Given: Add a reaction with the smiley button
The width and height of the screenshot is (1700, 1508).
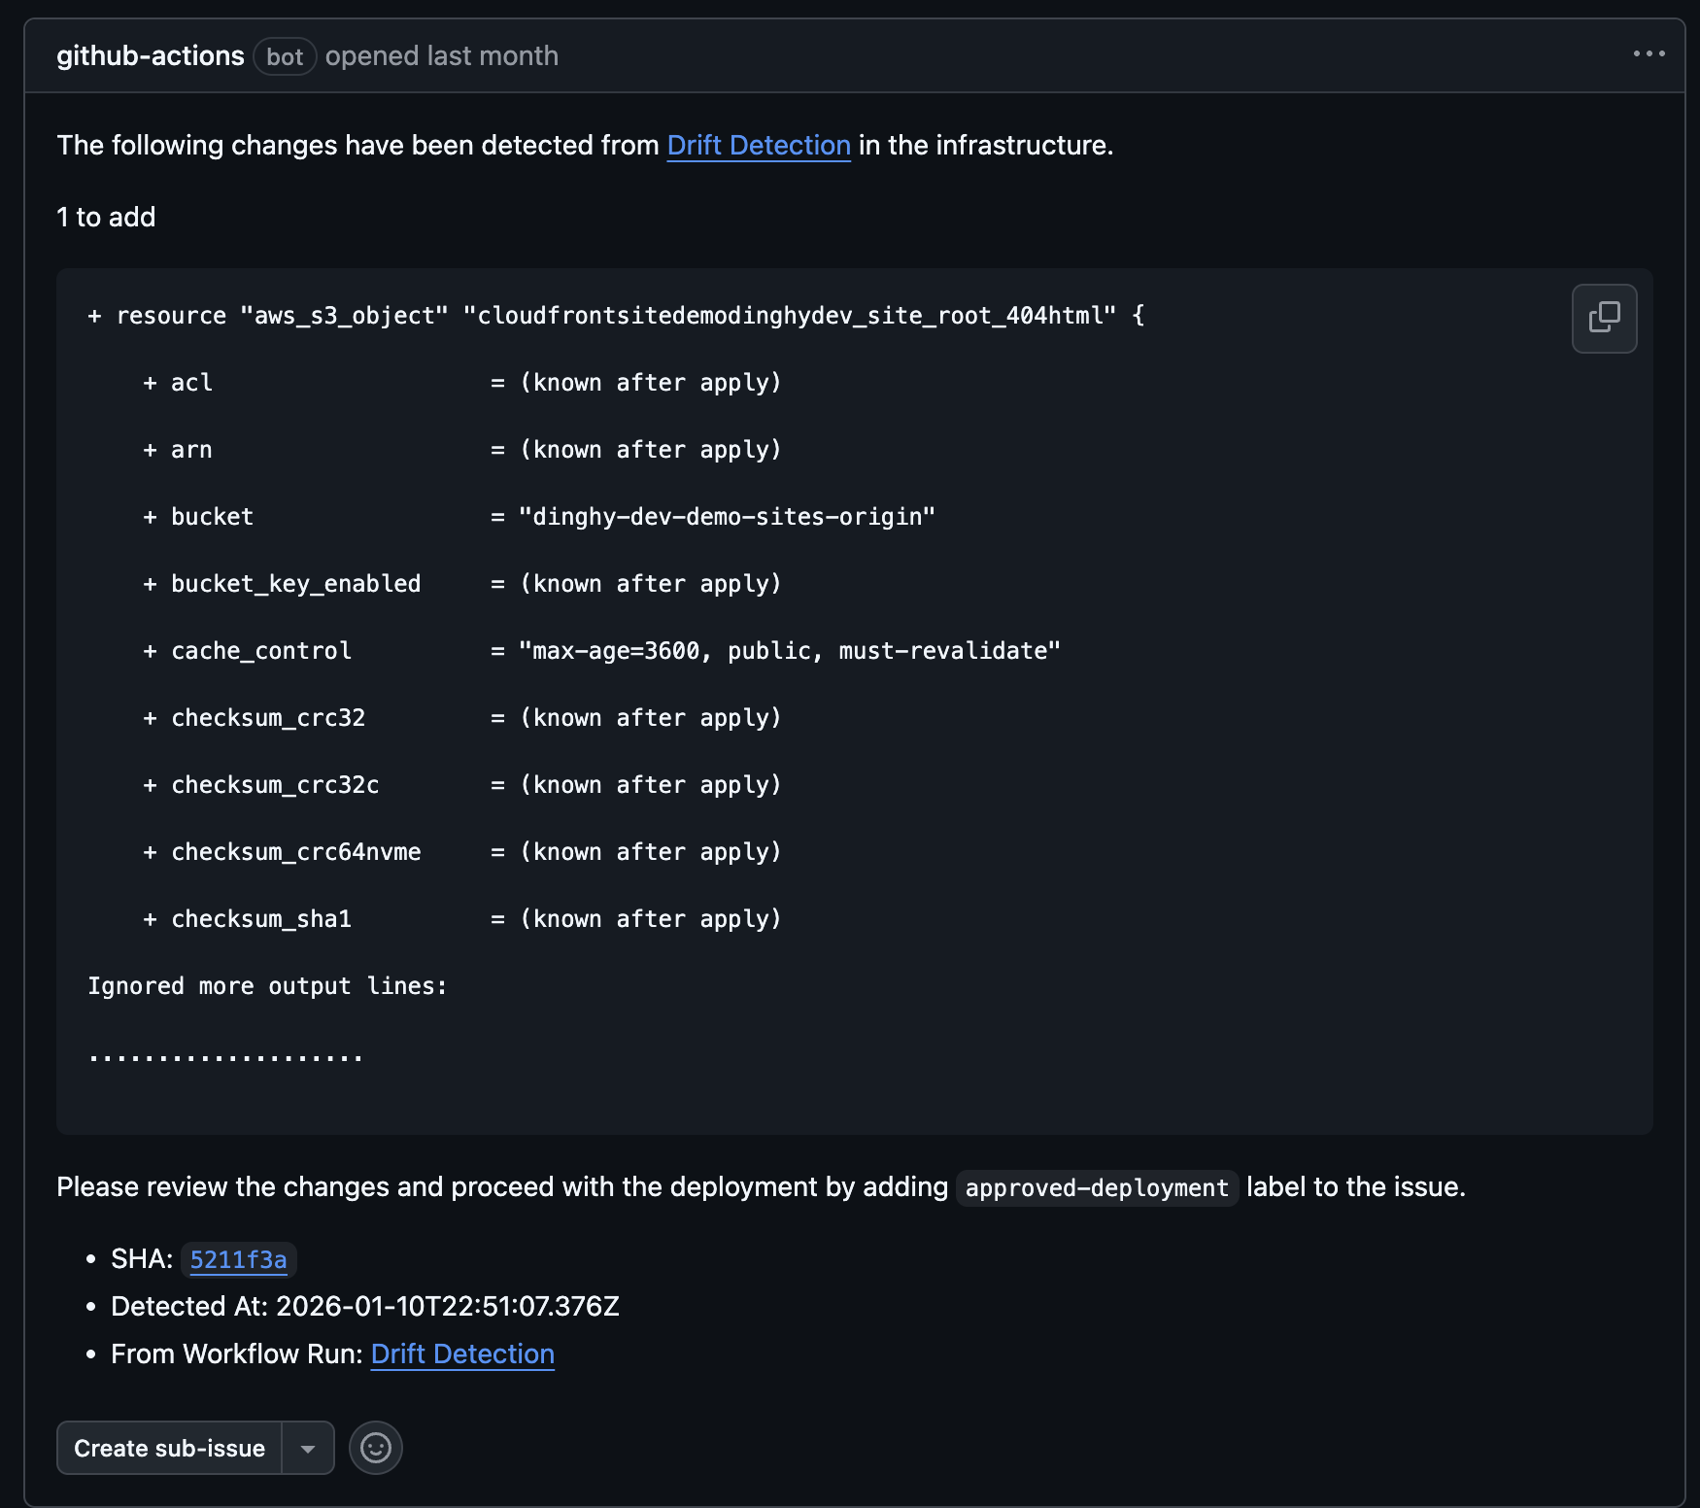Looking at the screenshot, I should click(375, 1448).
